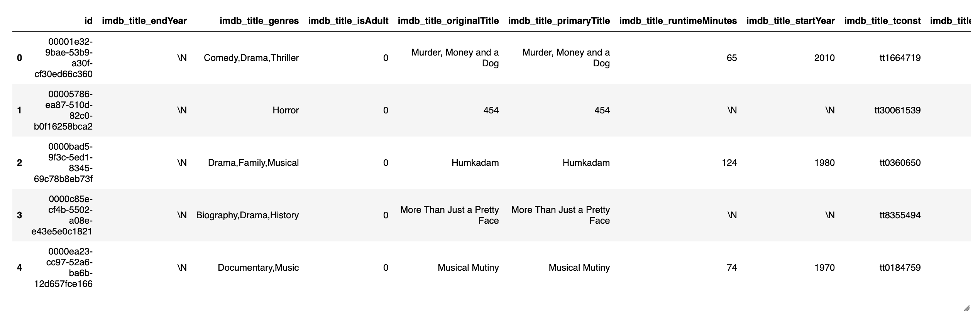Select the imdb_title_isAdult column header
The image size is (978, 317).
point(348,21)
